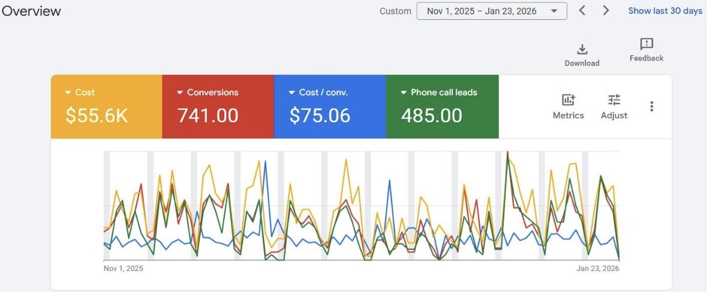Select the red 741.00 conversions value
Screen dimensions: 707x292
click(x=207, y=115)
